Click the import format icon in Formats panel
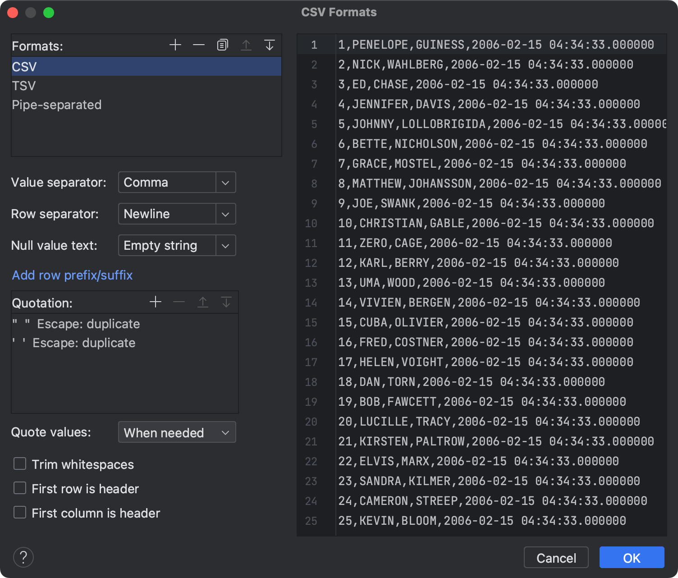Viewport: 678px width, 578px height. click(x=270, y=45)
